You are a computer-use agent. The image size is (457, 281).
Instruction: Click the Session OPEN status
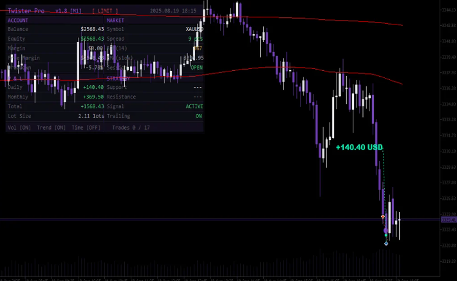pyautogui.click(x=197, y=68)
